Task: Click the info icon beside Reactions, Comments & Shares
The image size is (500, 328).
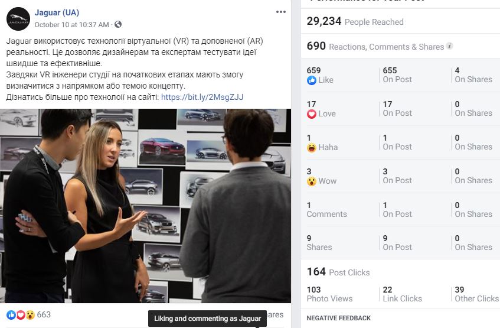Action: pos(449,46)
